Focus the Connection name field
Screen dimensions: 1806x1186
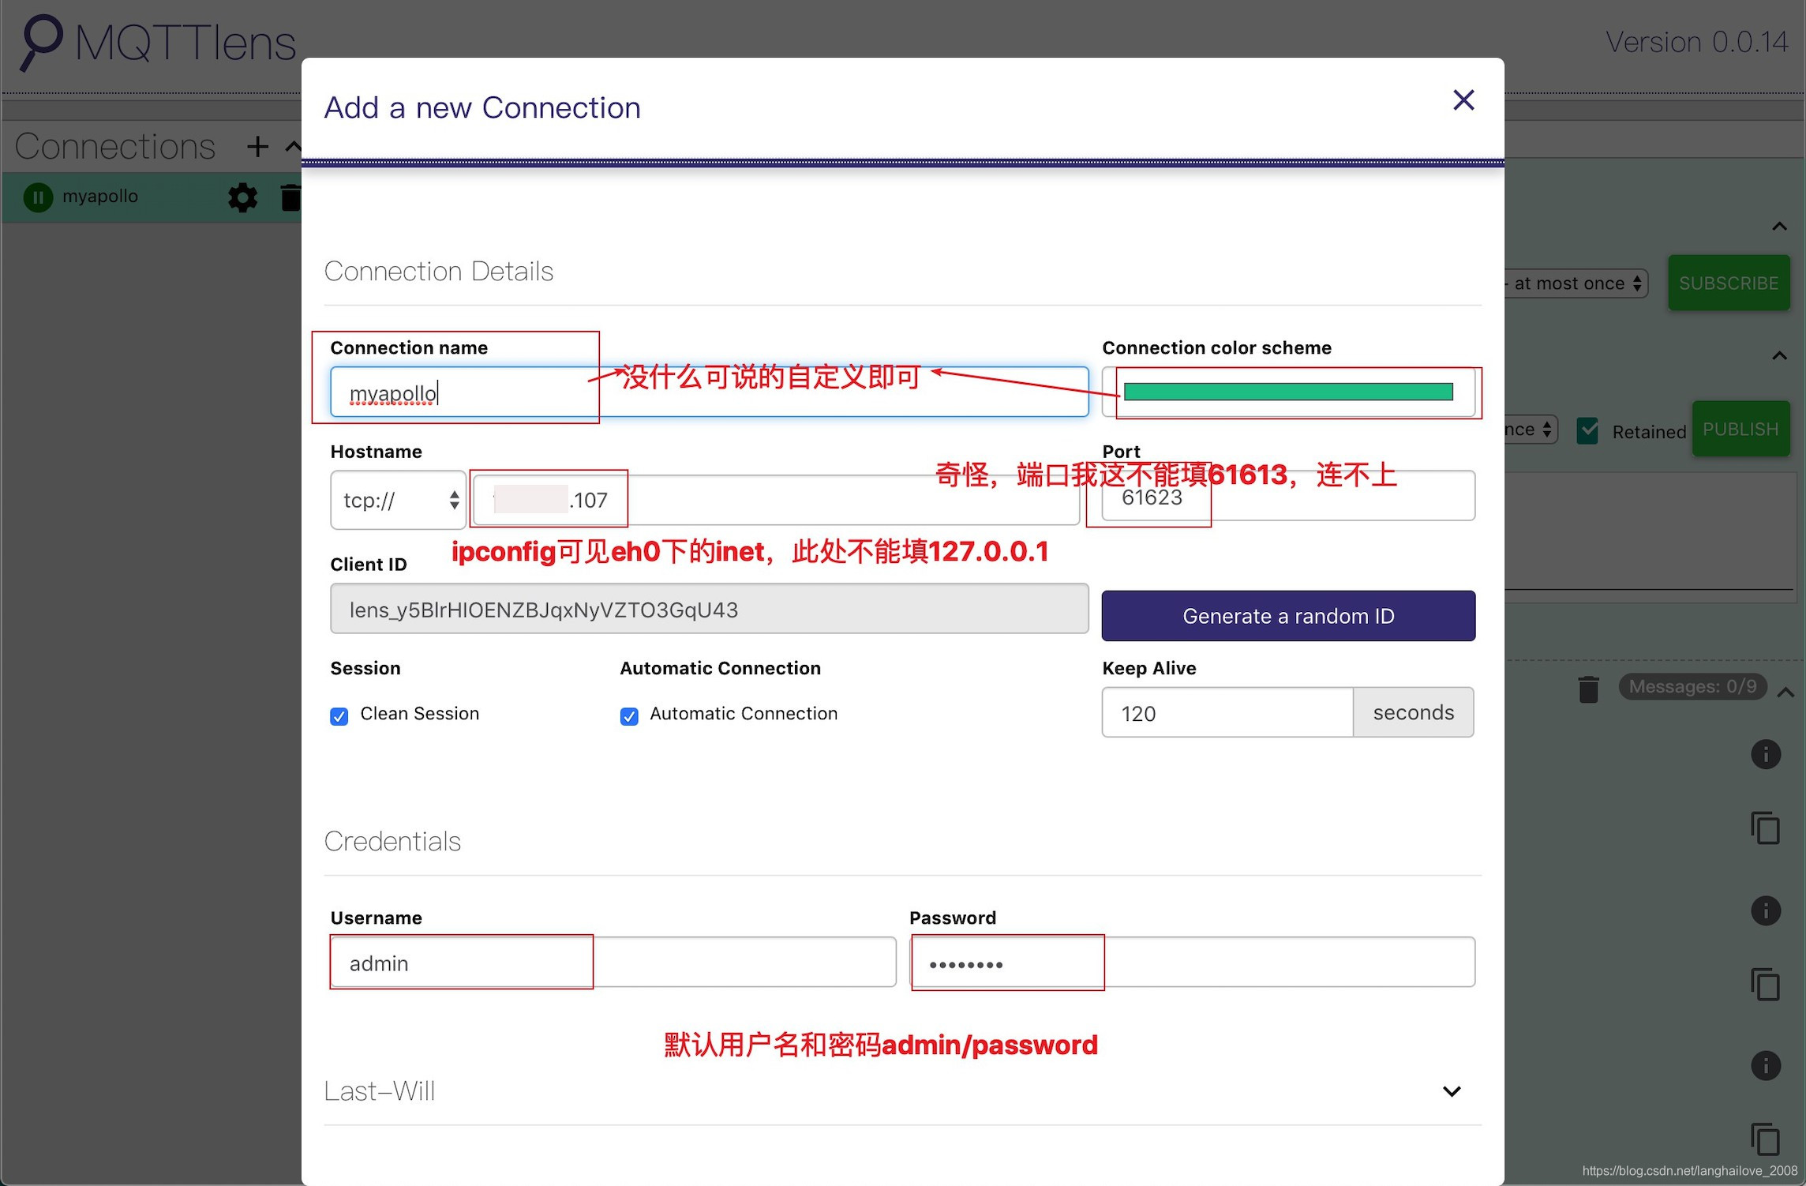click(x=709, y=392)
